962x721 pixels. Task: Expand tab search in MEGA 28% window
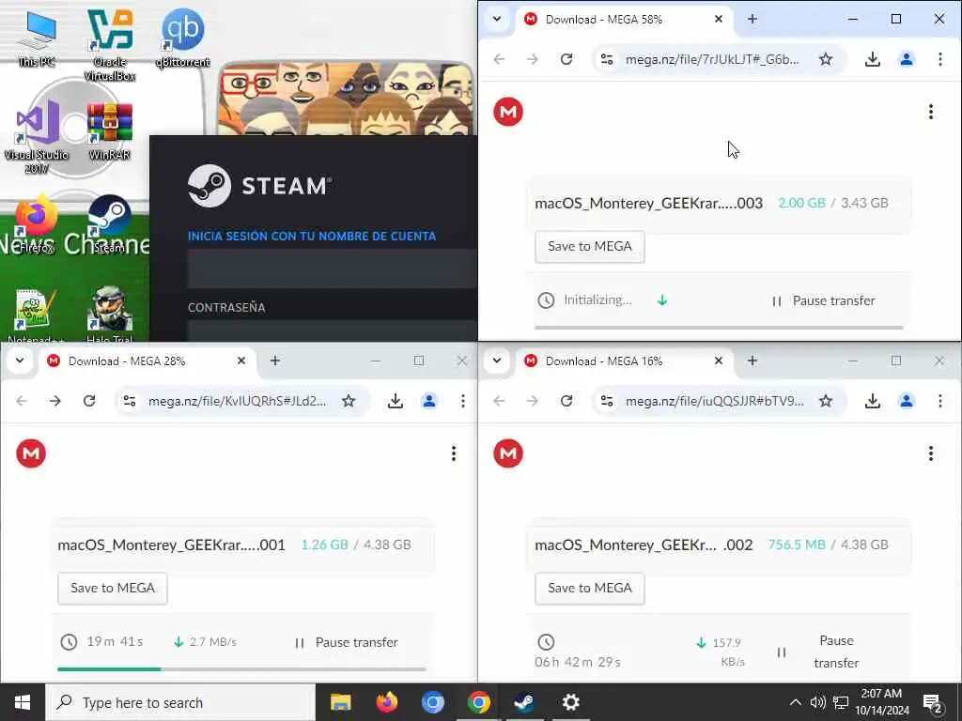pyautogui.click(x=20, y=360)
